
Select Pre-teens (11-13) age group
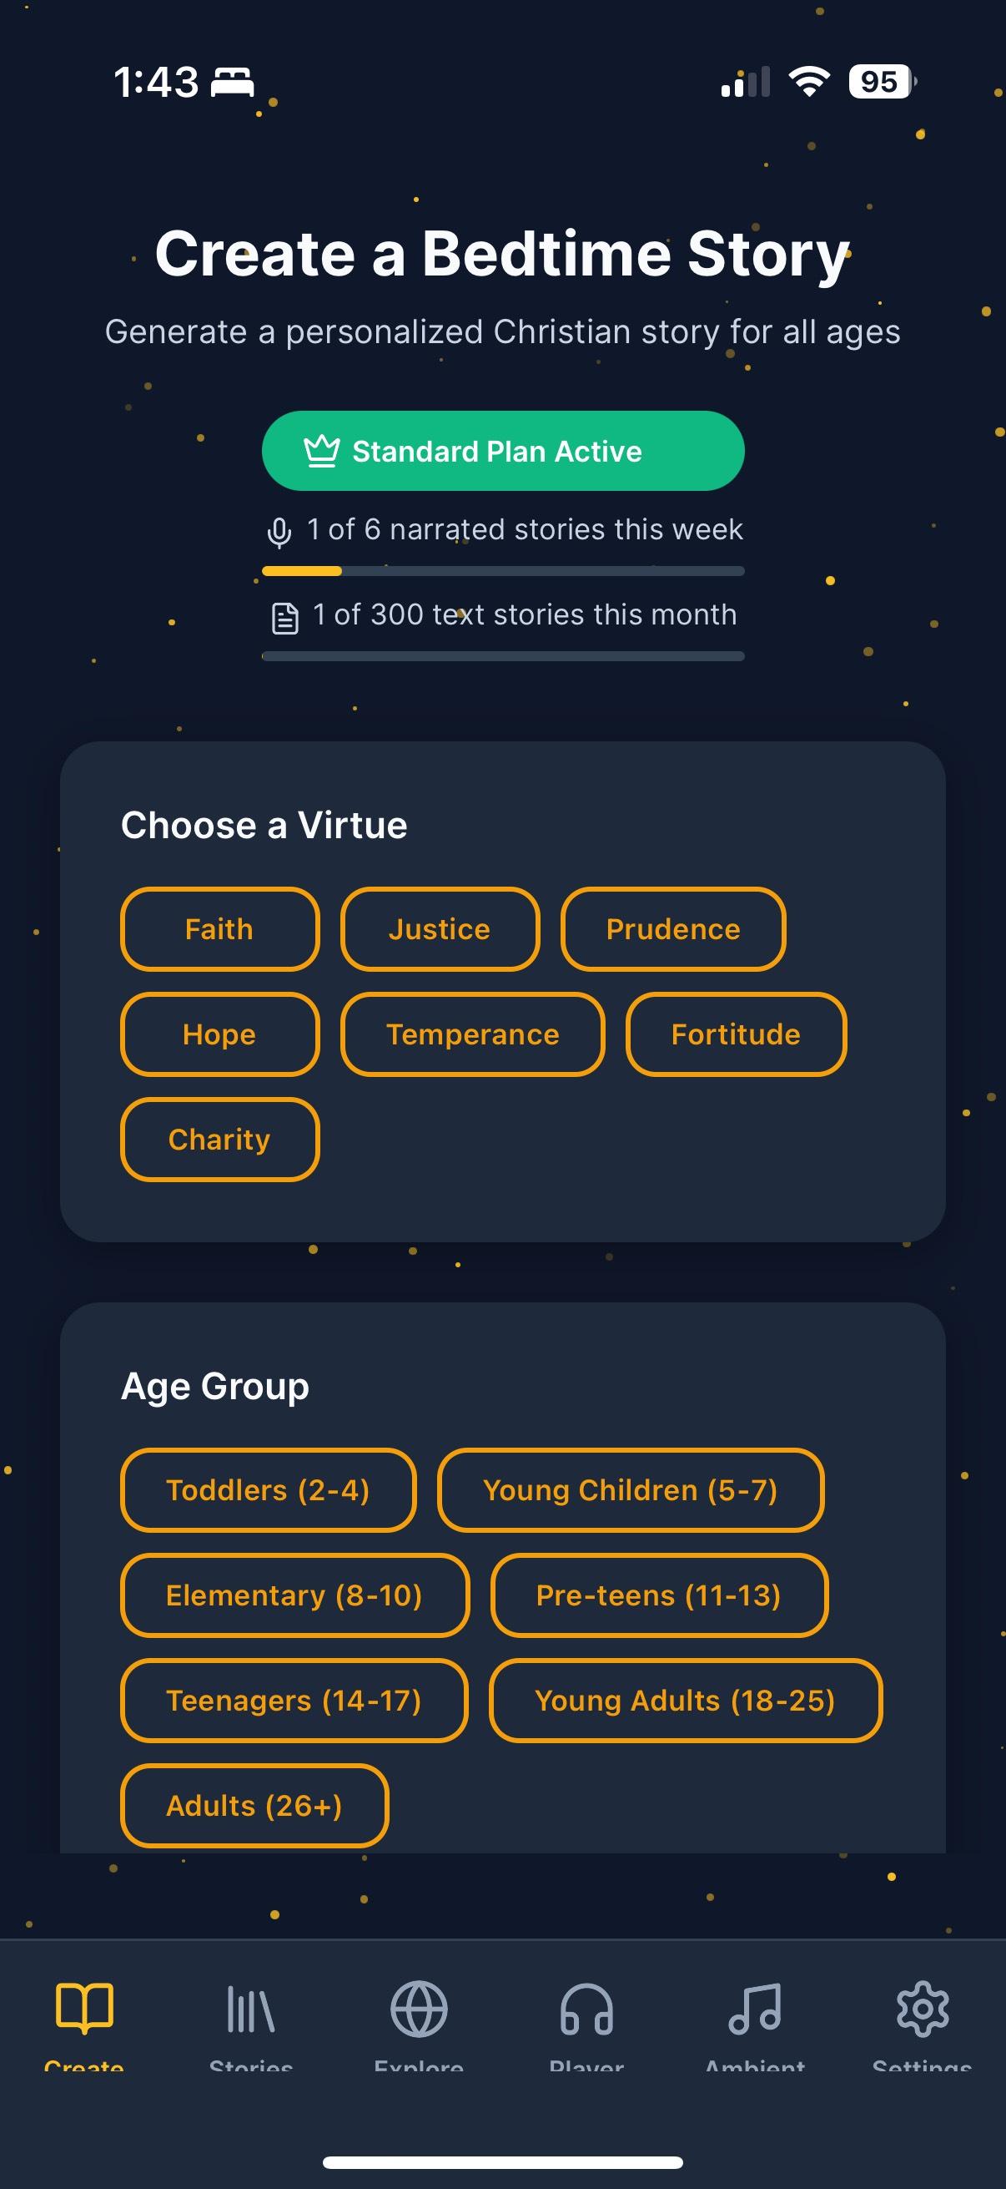pyautogui.click(x=659, y=1595)
